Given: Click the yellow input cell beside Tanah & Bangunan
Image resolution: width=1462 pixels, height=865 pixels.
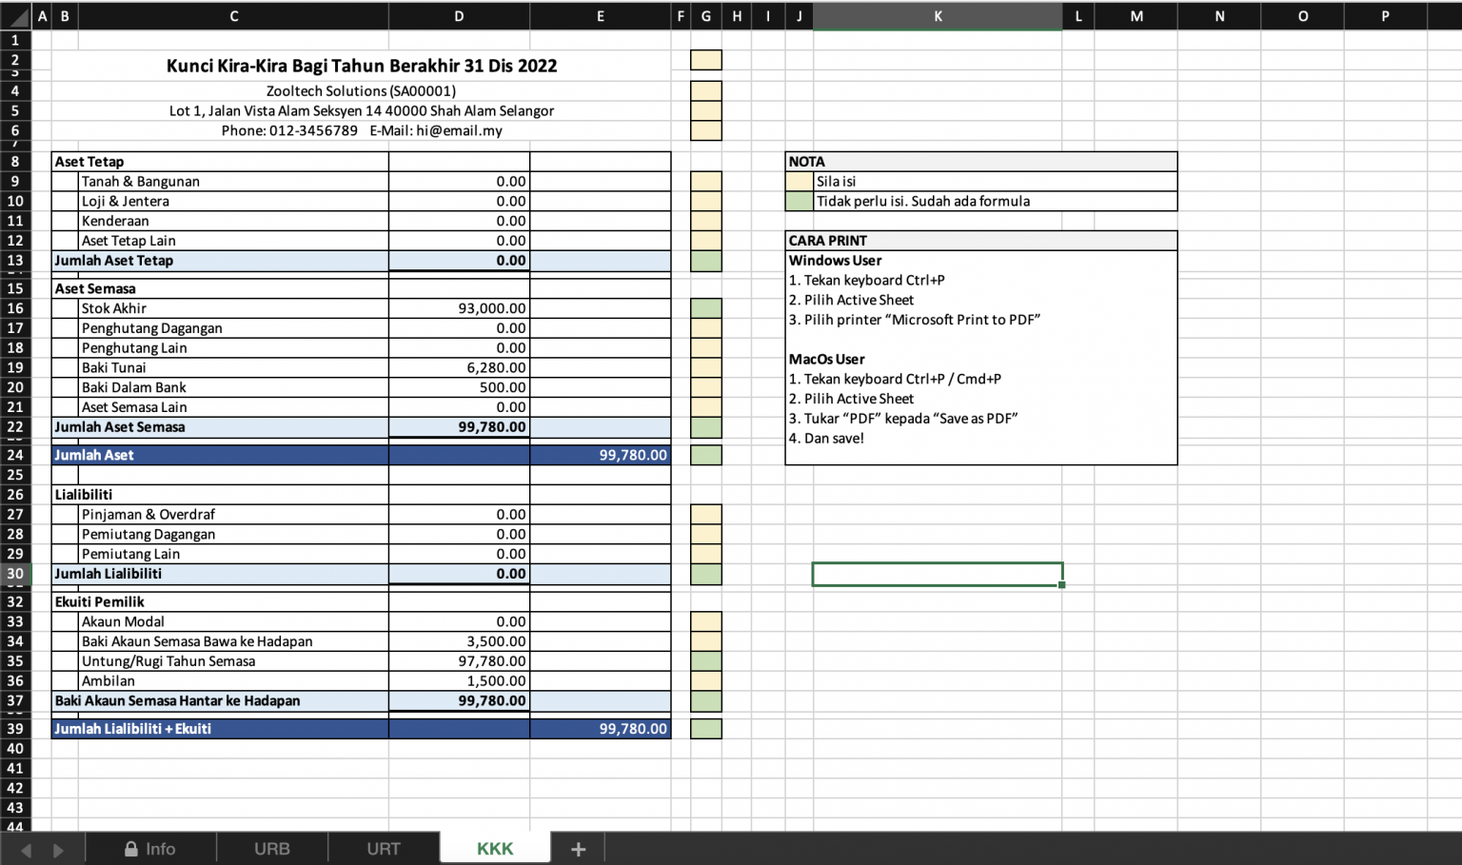Looking at the screenshot, I should point(705,181).
